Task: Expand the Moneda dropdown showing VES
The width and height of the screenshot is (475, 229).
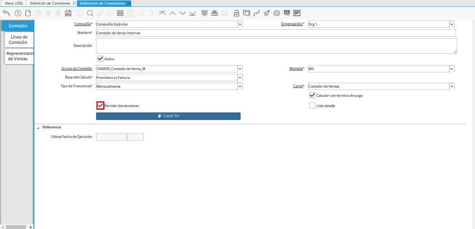Action: (x=451, y=69)
